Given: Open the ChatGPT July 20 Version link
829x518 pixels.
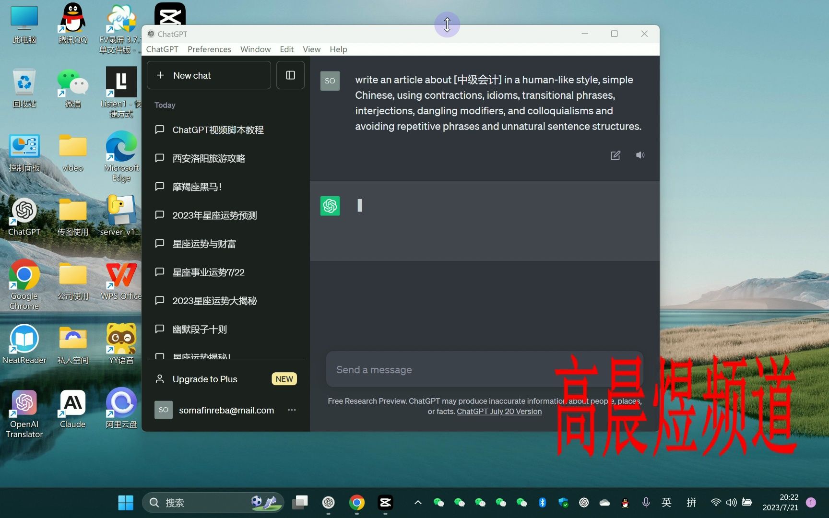Looking at the screenshot, I should pos(499,412).
